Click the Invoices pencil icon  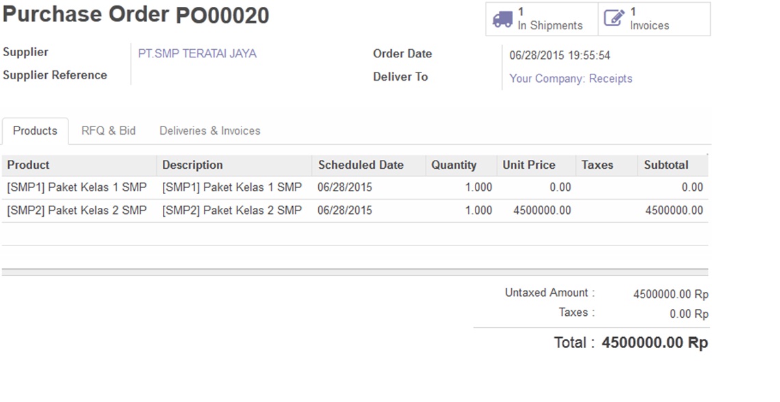click(x=614, y=19)
